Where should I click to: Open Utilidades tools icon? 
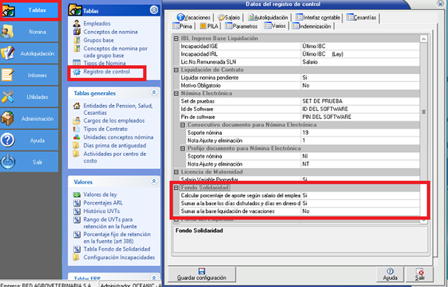point(9,97)
